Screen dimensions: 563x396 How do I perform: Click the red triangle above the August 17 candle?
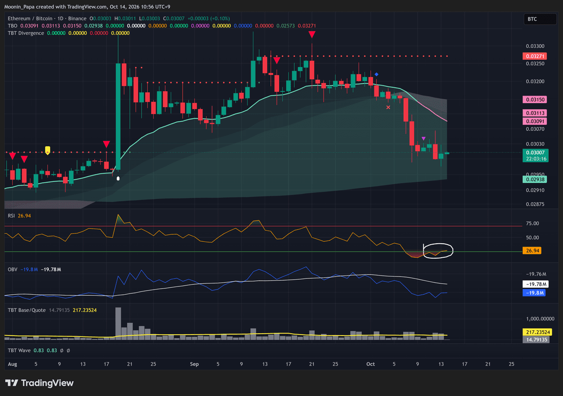coord(107,144)
